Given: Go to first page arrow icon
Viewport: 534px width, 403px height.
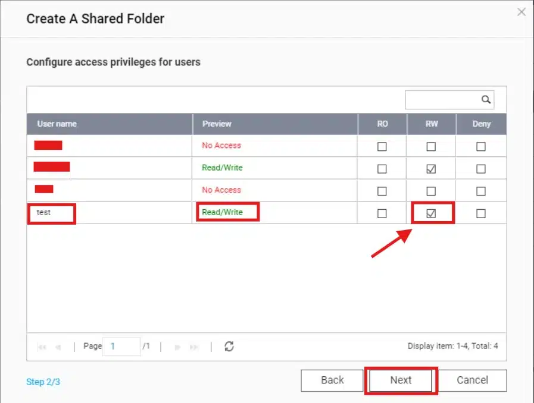Looking at the screenshot, I should tap(42, 347).
